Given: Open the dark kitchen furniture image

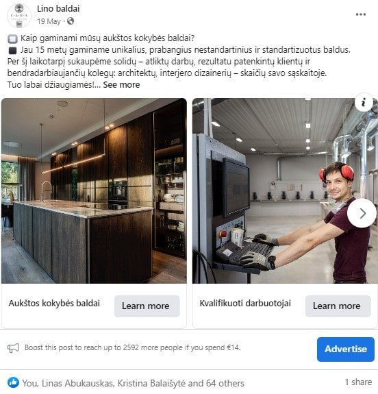Looking at the screenshot, I should coord(94,190).
